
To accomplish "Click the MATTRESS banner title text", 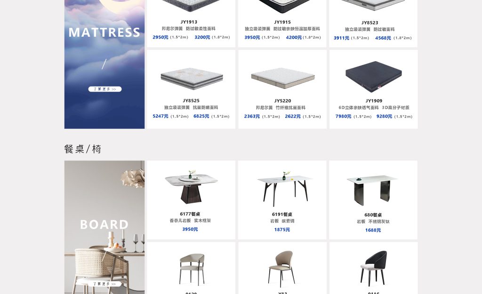I will coord(104,32).
